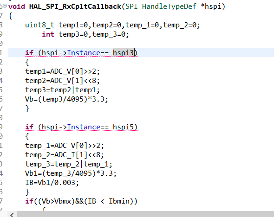This screenshot has height=217, width=274.
Task: Click the line temp3=temp2|temp1;
Action: click(62, 90)
